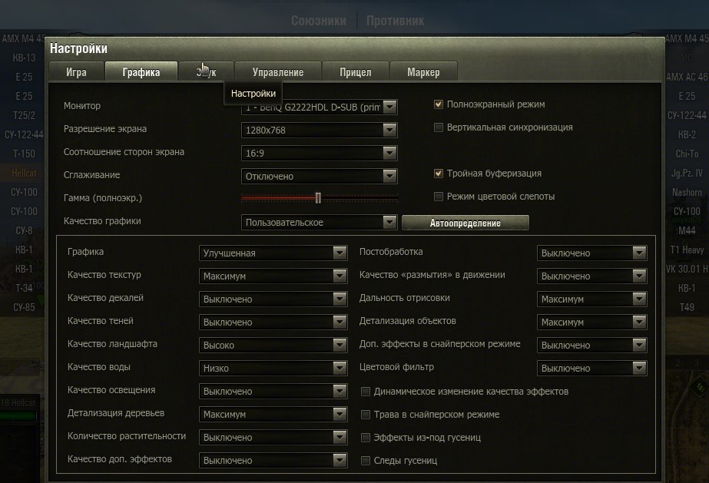Enable Режим цветовой слепоты option
This screenshot has width=709, height=483.
click(439, 197)
